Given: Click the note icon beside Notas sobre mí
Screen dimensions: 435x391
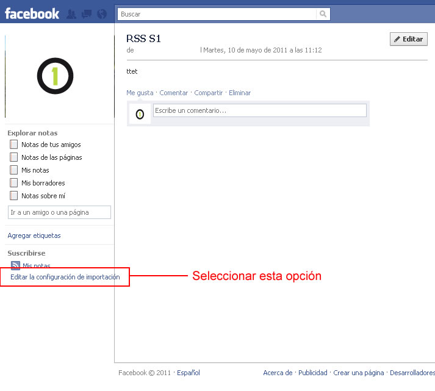Looking at the screenshot, I should [x=13, y=195].
